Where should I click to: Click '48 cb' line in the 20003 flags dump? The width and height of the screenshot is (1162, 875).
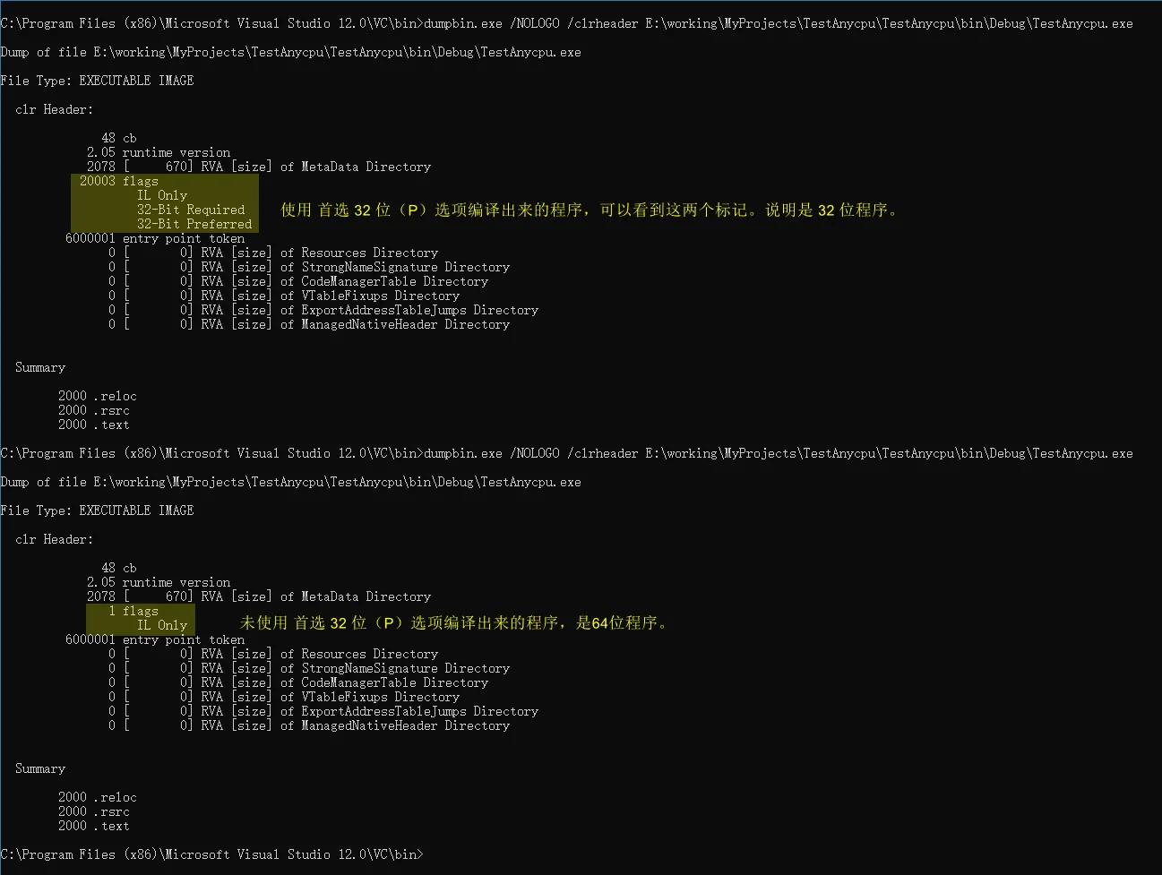pyautogui.click(x=119, y=138)
